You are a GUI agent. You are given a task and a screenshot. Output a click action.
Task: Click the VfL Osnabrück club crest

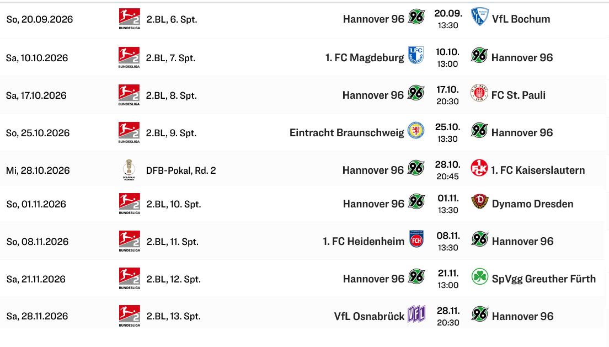(x=416, y=314)
